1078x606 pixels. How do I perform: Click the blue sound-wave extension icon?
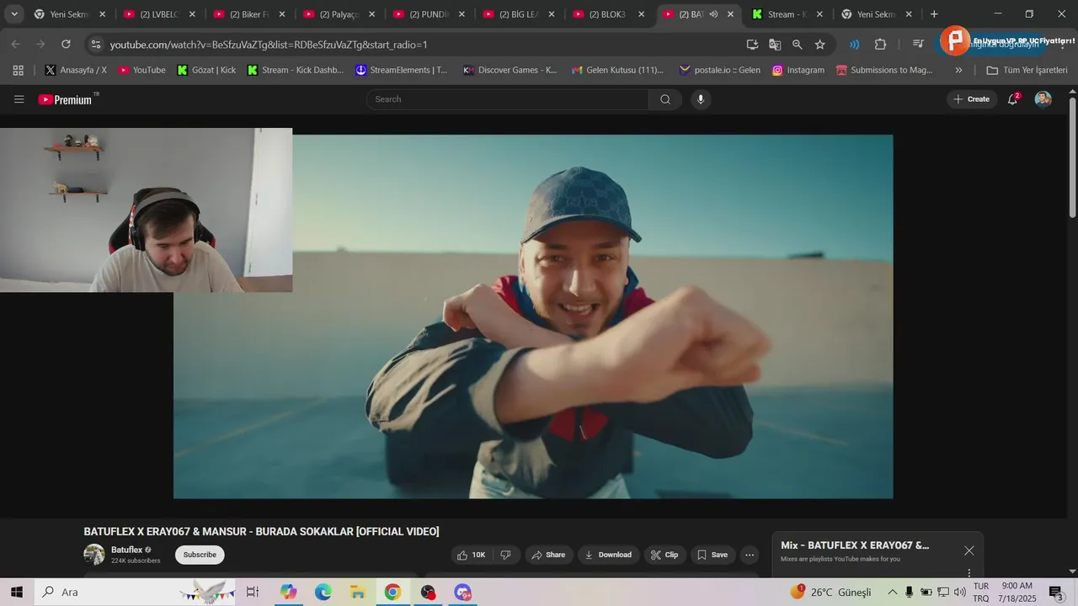(855, 45)
